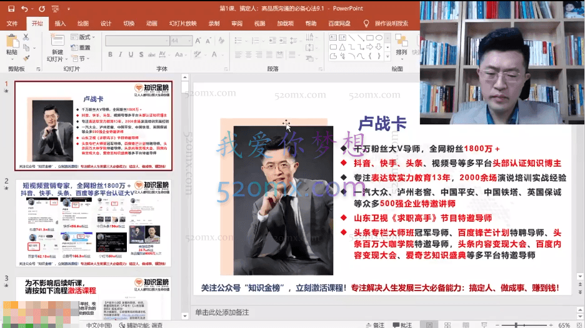Toggle the Comments pane from status bar

click(402, 325)
